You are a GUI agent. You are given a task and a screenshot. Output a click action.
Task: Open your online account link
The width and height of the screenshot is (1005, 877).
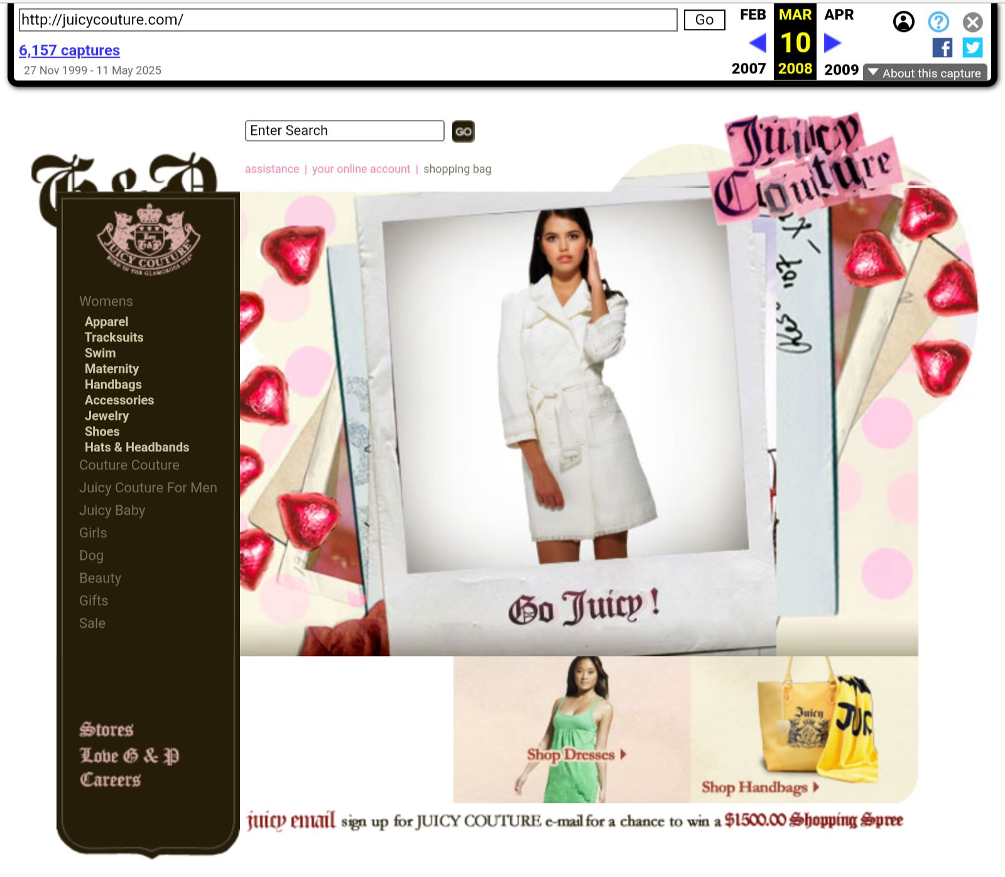pyautogui.click(x=361, y=169)
